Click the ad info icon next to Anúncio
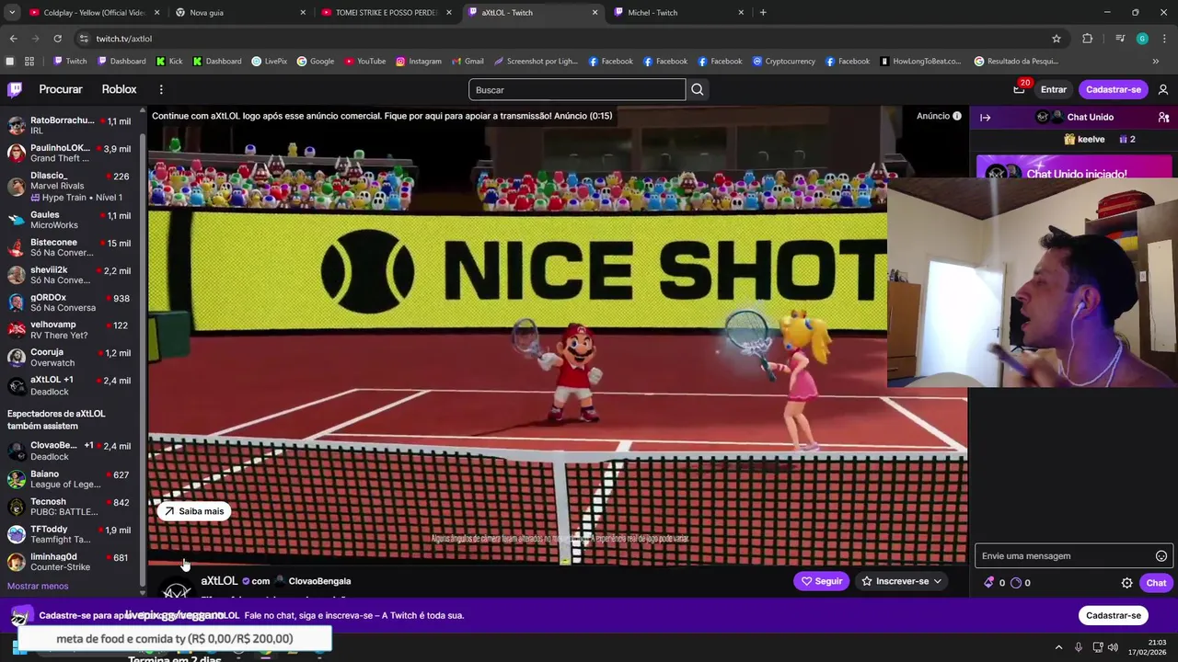 point(957,116)
